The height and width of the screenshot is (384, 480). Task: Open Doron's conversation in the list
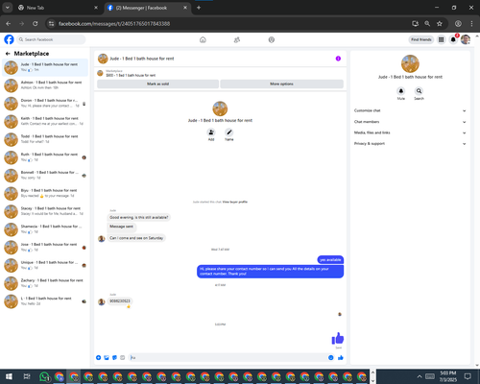45,103
